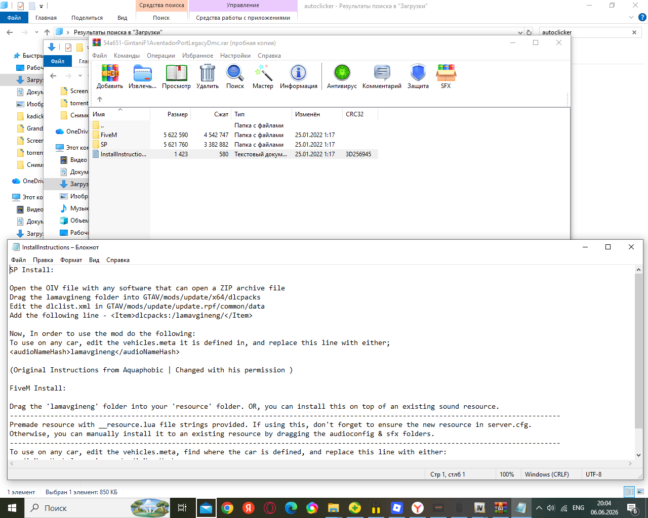The image size is (648, 518).
Task: Click the ENG language indicator
Action: coord(578,508)
